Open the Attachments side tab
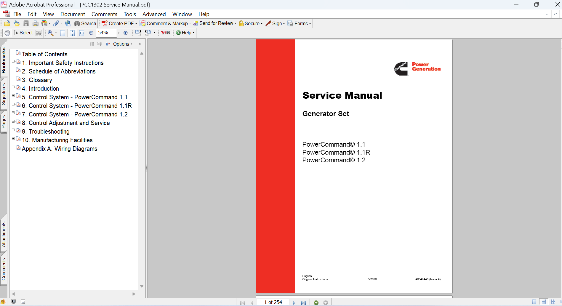 4,234
